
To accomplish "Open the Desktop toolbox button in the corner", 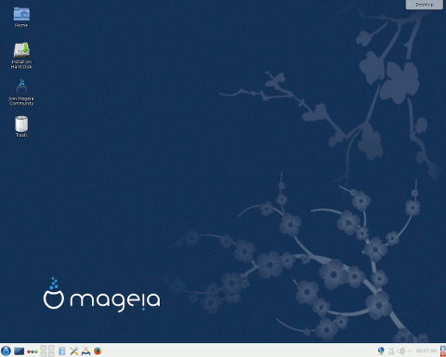I will point(425,5).
